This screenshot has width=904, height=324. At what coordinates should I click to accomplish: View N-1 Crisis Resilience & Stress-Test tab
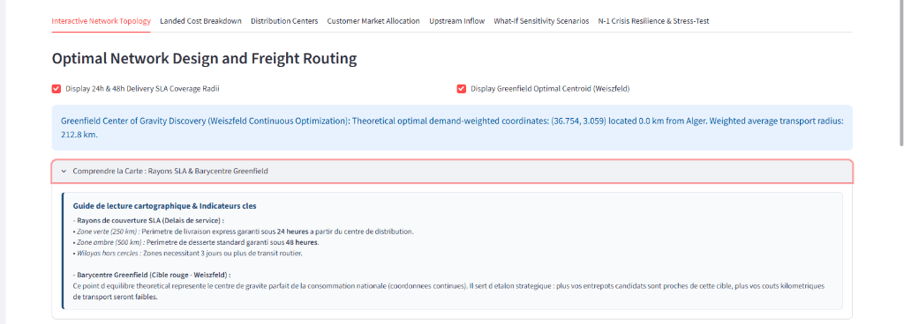point(654,21)
